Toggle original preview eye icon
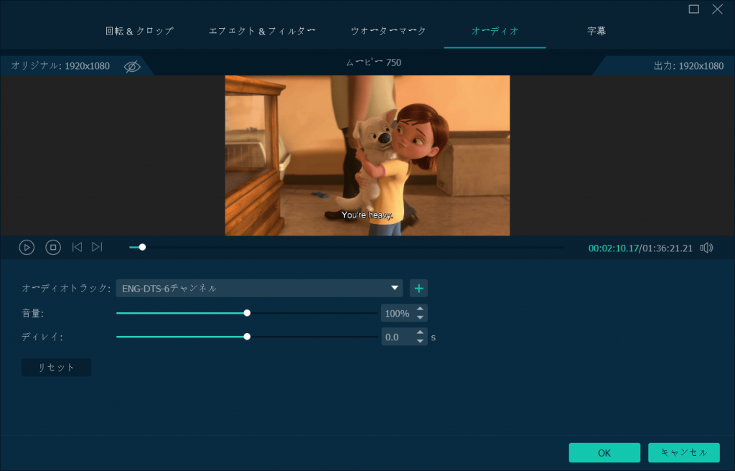This screenshot has height=471, width=735. 132,66
